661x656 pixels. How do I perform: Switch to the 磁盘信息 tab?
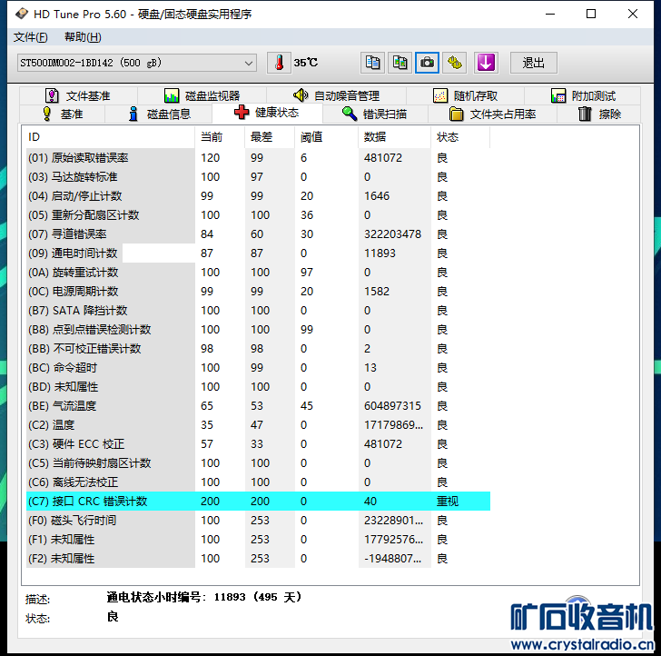click(159, 114)
